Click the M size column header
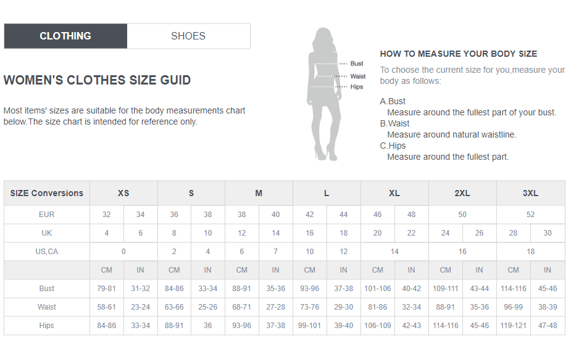Screen dimensions: 571x346 point(259,193)
